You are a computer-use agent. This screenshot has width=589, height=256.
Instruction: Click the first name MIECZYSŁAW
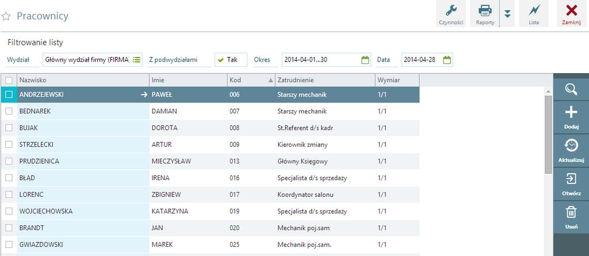[171, 161]
